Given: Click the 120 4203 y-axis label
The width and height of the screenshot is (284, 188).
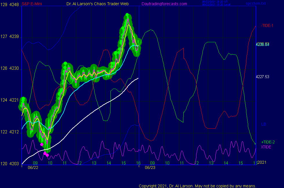Looking at the screenshot, I should 10,164.
